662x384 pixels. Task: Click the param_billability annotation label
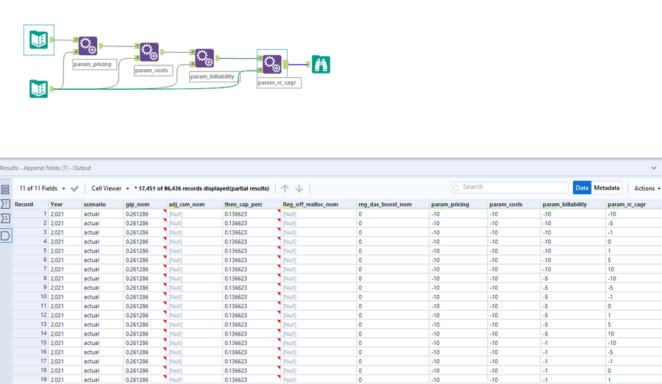pyautogui.click(x=215, y=77)
